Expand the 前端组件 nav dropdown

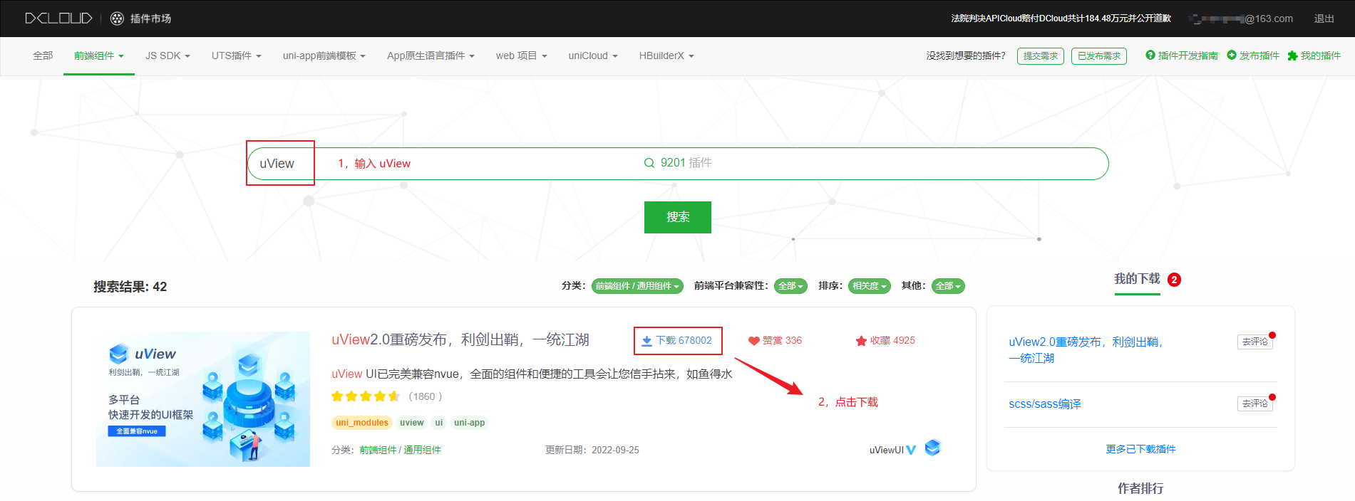tap(99, 56)
